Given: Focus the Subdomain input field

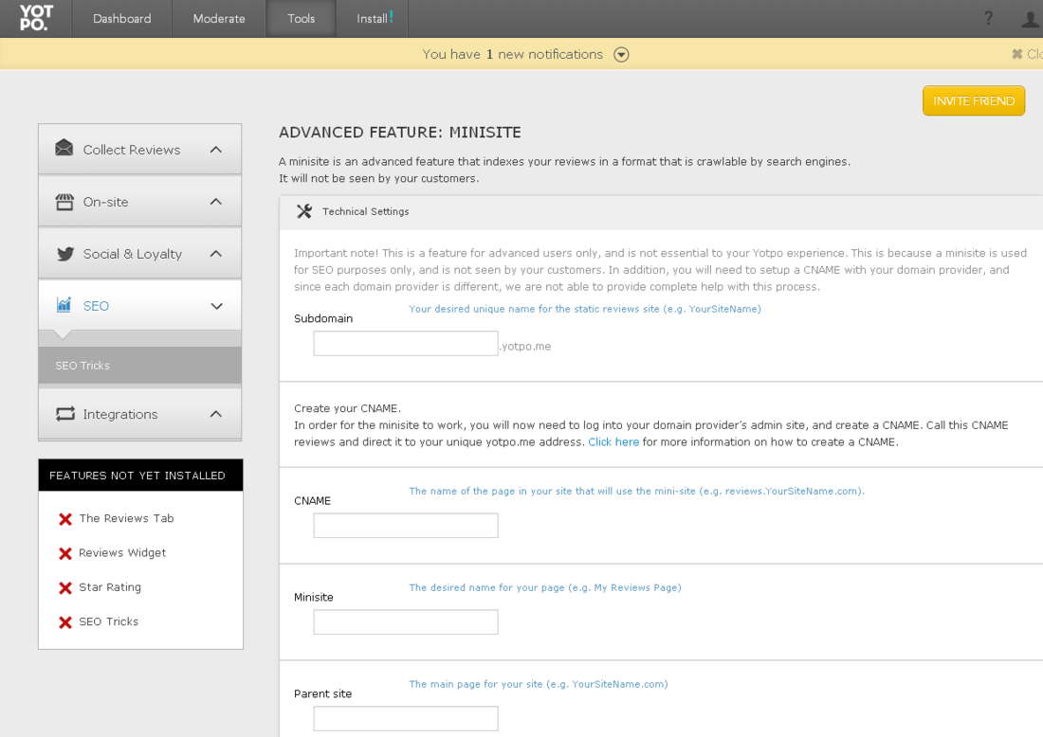Looking at the screenshot, I should coord(406,344).
